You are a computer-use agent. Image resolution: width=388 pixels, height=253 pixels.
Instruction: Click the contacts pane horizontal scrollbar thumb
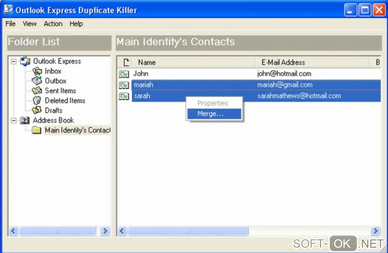[188, 231]
